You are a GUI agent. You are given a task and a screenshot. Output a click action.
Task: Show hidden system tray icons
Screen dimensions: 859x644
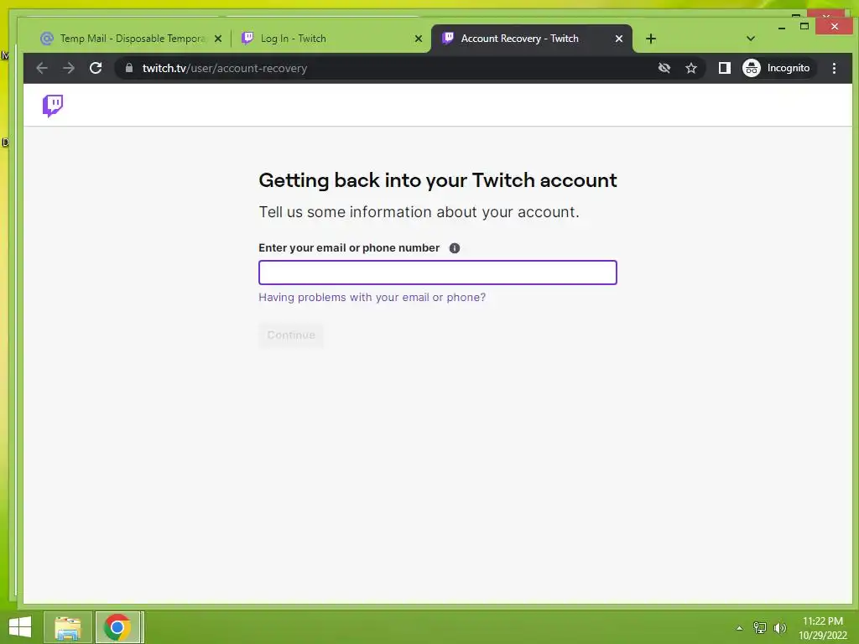739,627
